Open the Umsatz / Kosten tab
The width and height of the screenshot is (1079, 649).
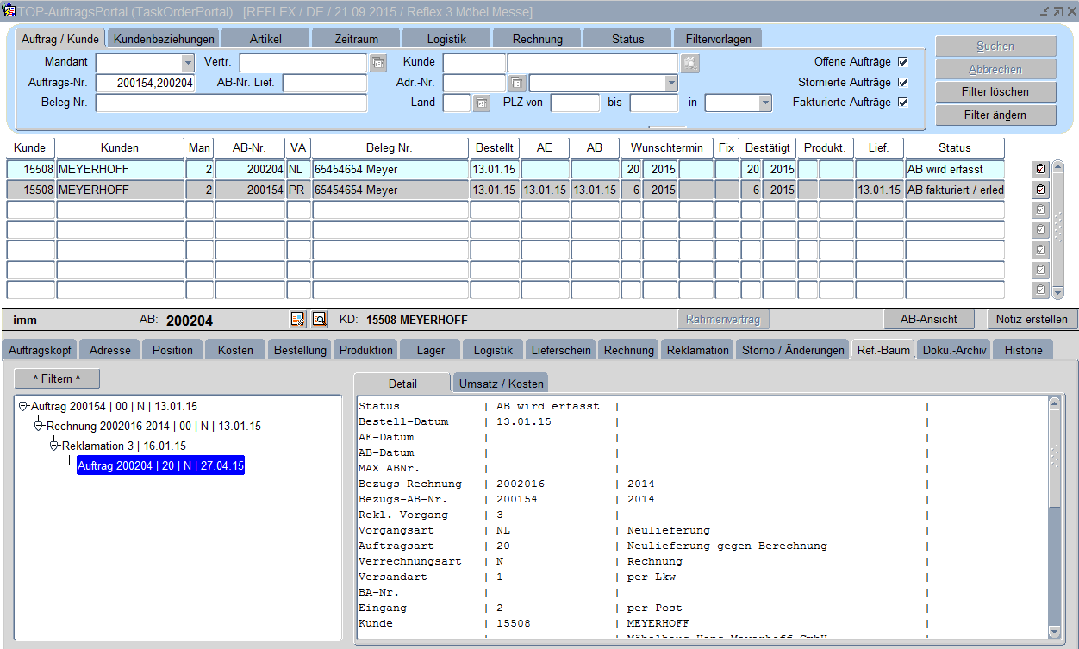pyautogui.click(x=501, y=384)
